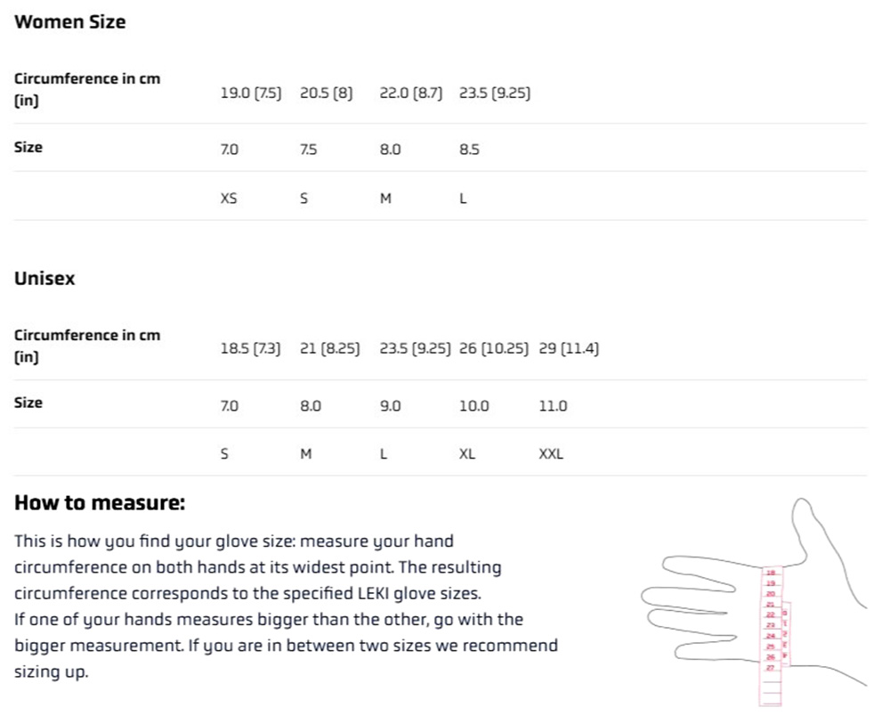Click the XS size label
This screenshot has height=724, width=890.
coord(229,199)
